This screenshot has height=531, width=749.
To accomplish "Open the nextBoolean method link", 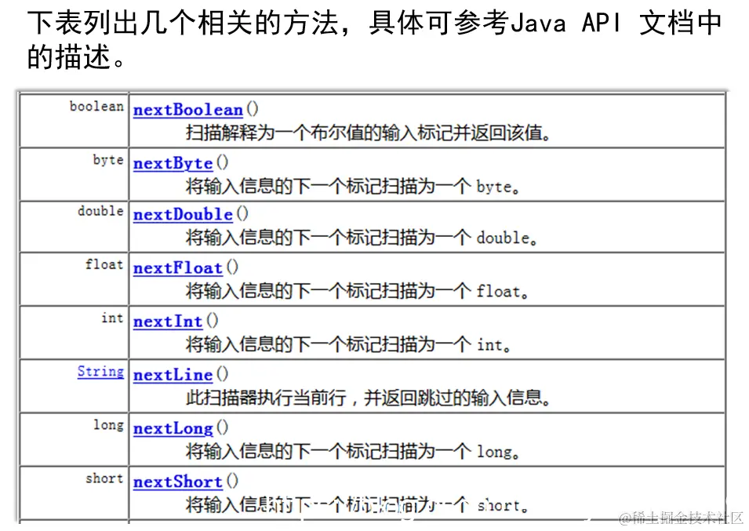I will (x=187, y=110).
